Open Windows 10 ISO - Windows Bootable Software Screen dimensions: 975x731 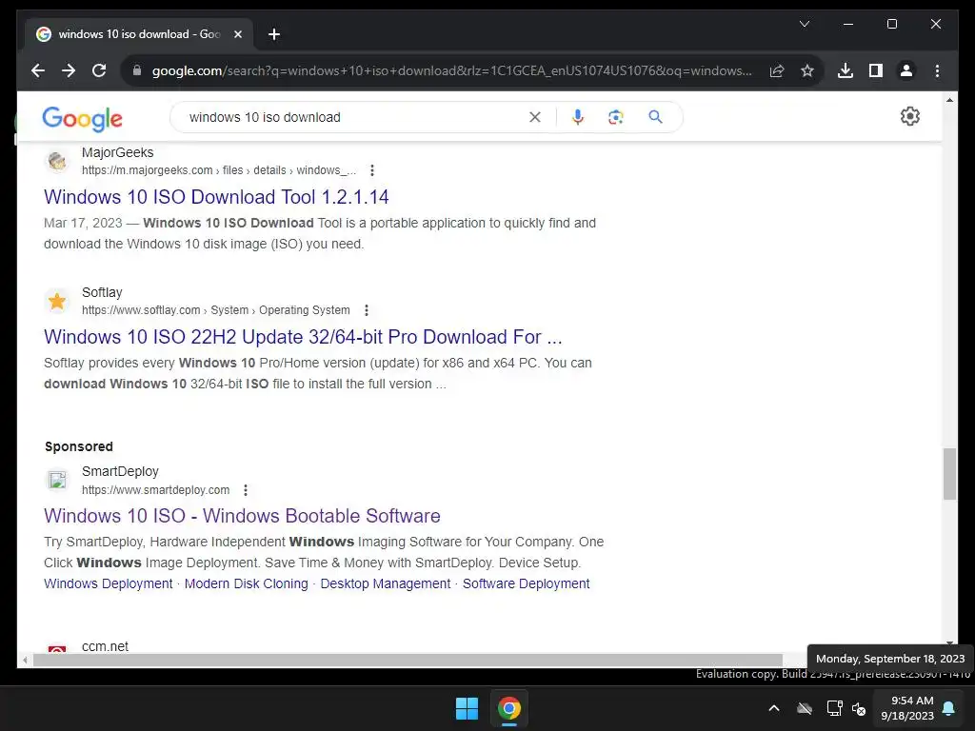[x=242, y=516]
